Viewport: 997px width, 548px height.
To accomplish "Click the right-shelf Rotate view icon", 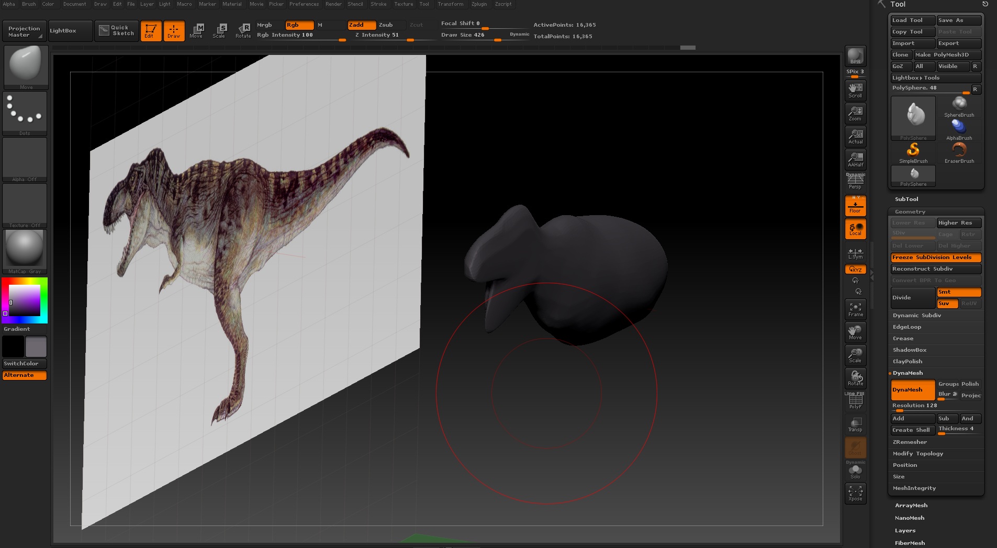I will tap(855, 378).
